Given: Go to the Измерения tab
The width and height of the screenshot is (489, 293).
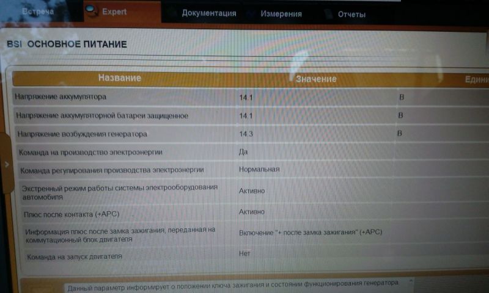Looking at the screenshot, I should click(281, 13).
